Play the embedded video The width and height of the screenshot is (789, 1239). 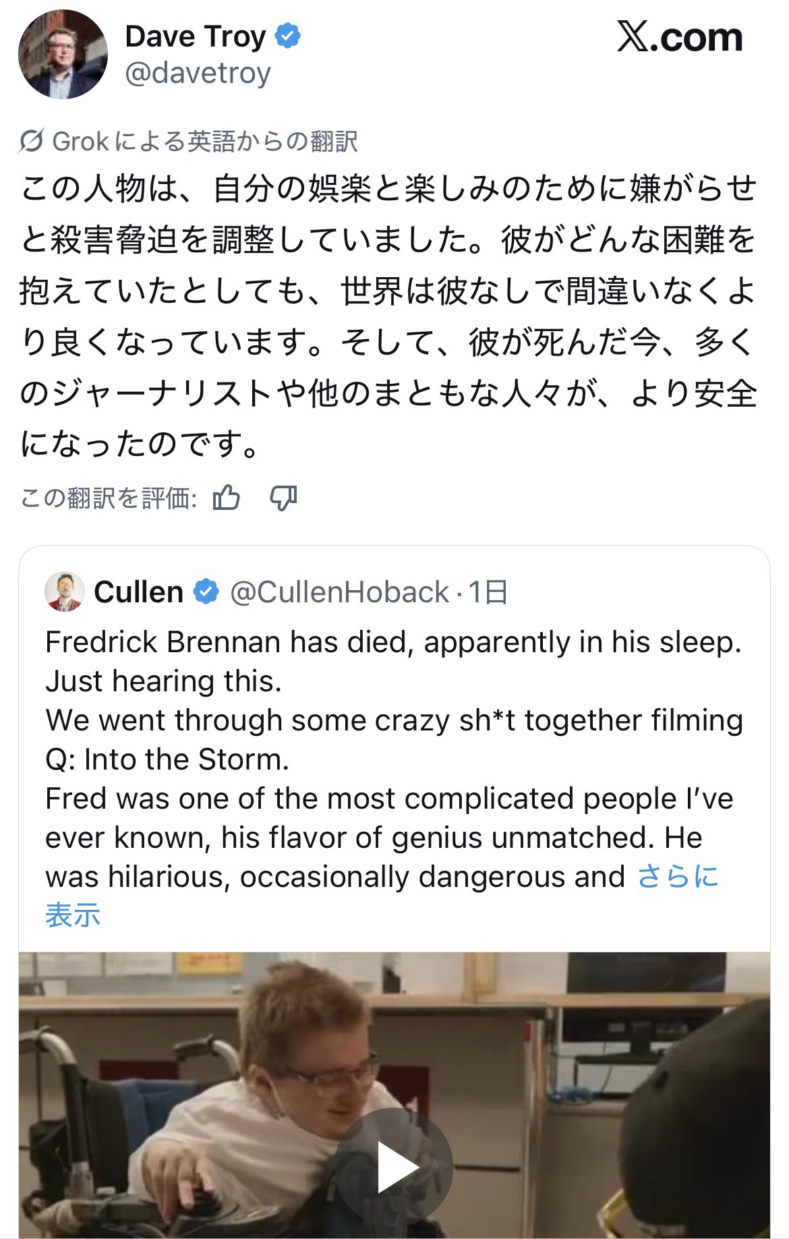[394, 1167]
